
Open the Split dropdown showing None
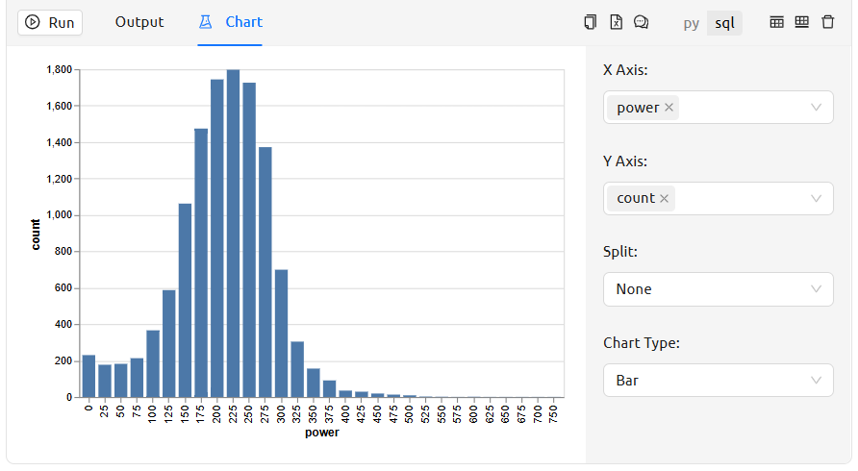pos(718,289)
